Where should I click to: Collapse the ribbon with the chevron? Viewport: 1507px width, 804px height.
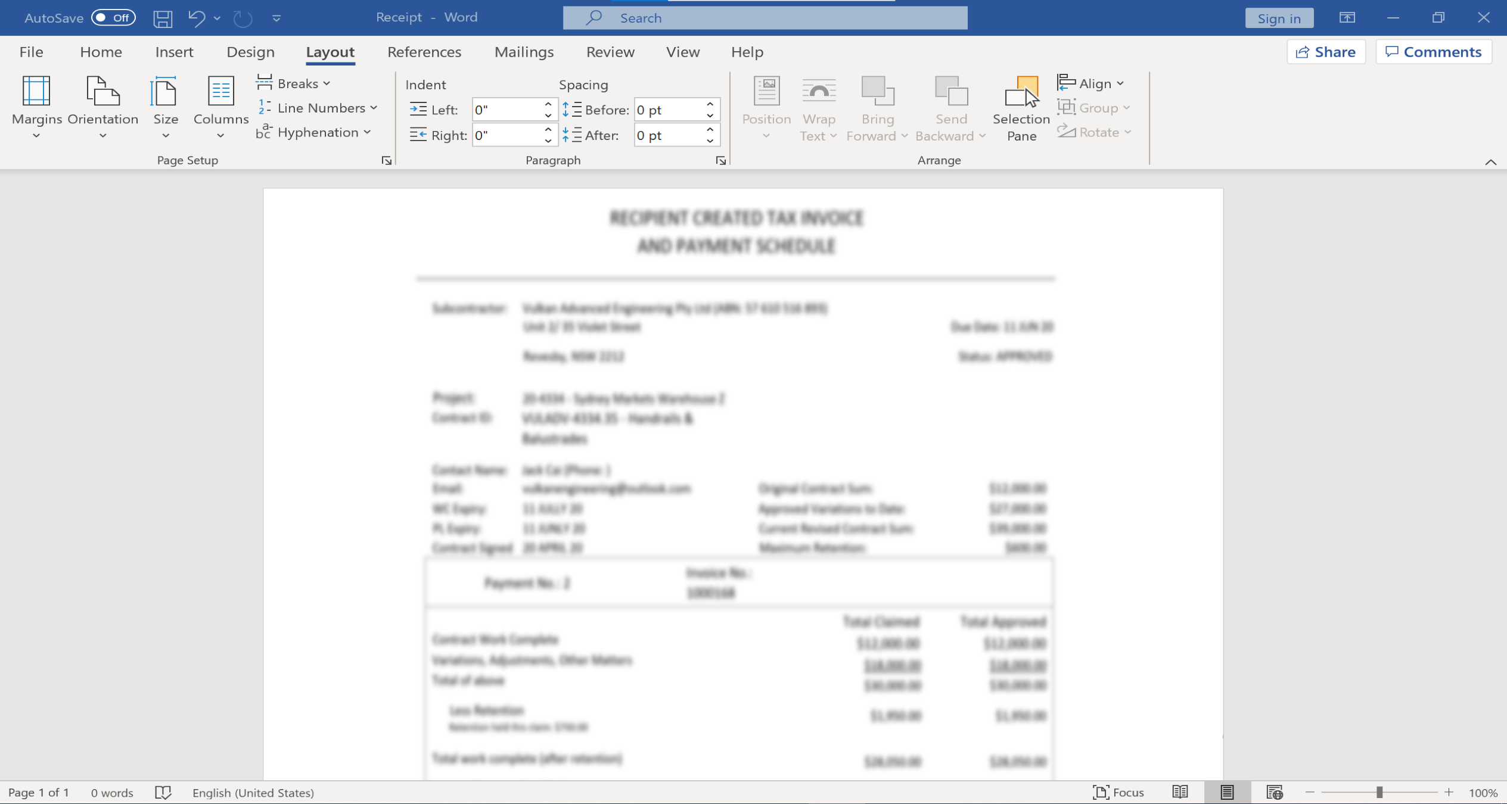[x=1490, y=162]
